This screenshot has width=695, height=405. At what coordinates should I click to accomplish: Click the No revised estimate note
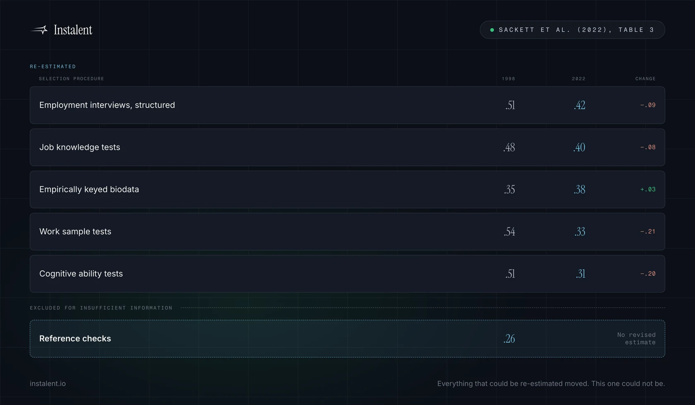(x=636, y=338)
